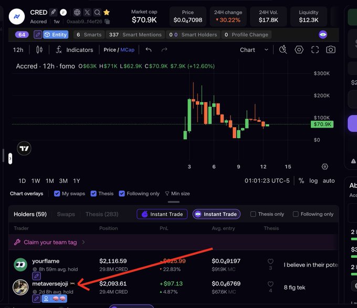Viewport: 357px width, 308px height.
Task: Uncheck Following only chart overlay checkbox
Action: click(x=122, y=193)
